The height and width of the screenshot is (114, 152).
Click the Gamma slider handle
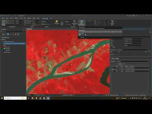[x=134, y=54]
